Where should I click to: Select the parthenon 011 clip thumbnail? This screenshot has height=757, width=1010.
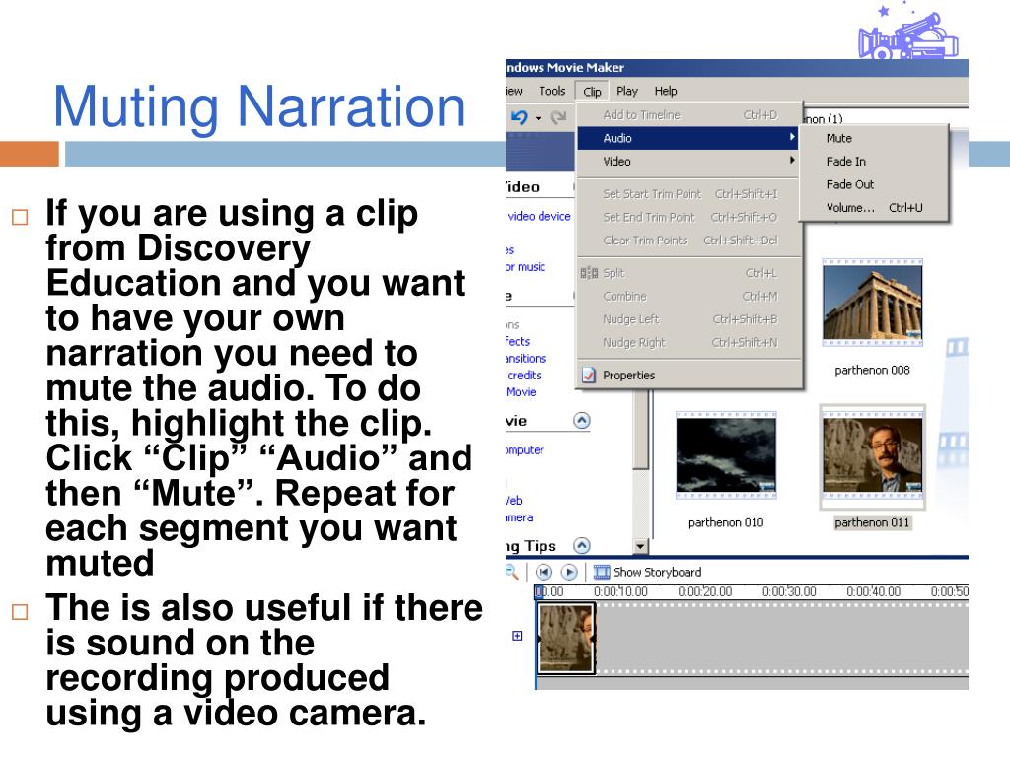pos(872,455)
